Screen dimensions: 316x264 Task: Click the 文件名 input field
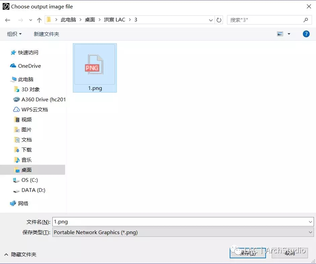183,222
